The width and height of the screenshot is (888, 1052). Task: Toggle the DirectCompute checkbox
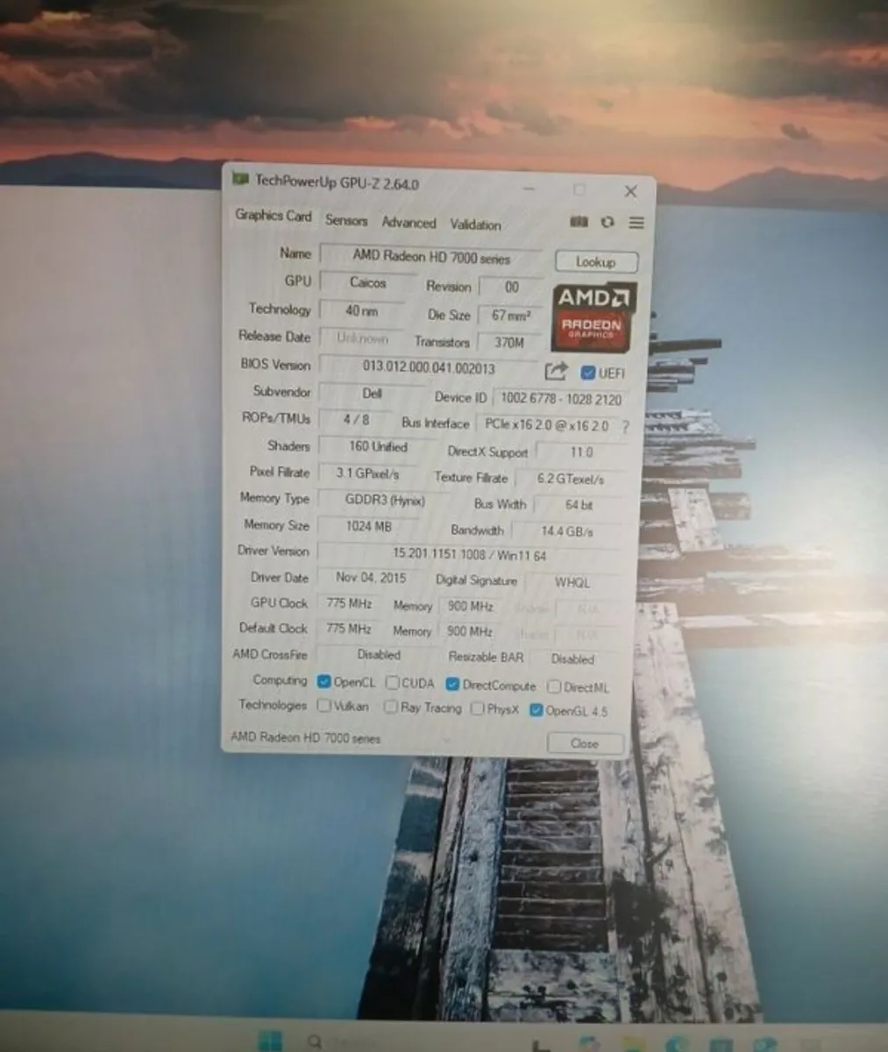coord(452,684)
